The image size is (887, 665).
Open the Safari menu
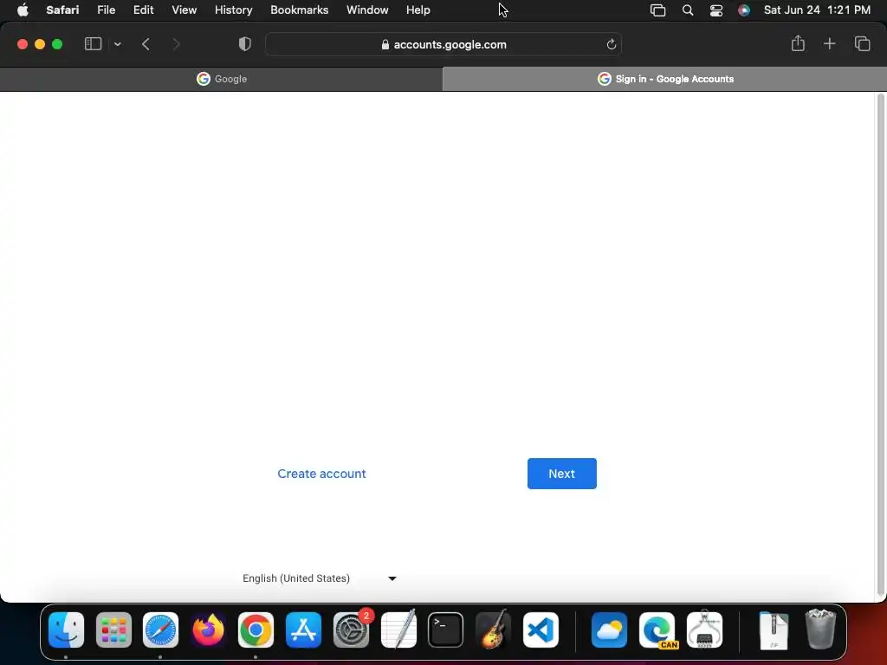click(62, 10)
